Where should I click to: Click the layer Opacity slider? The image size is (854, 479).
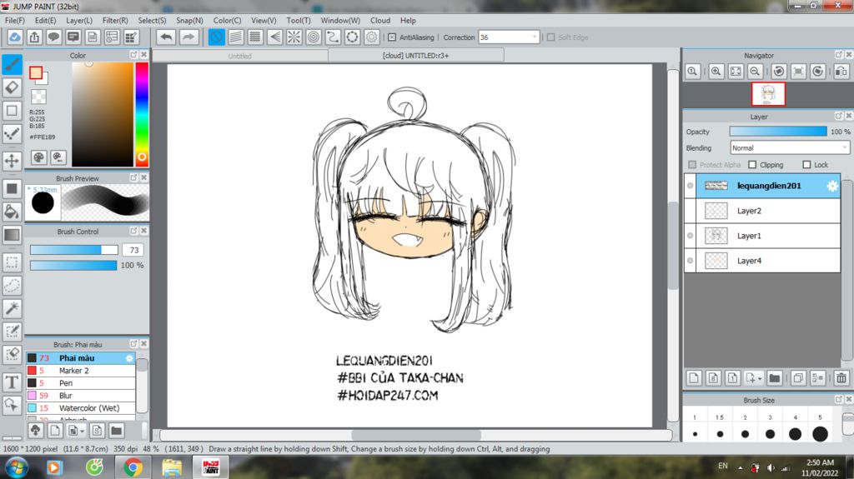[x=777, y=132]
